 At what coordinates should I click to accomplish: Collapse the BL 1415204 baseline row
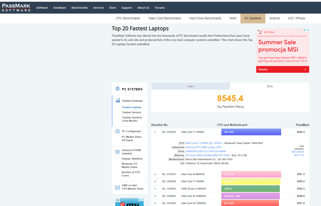point(155,132)
